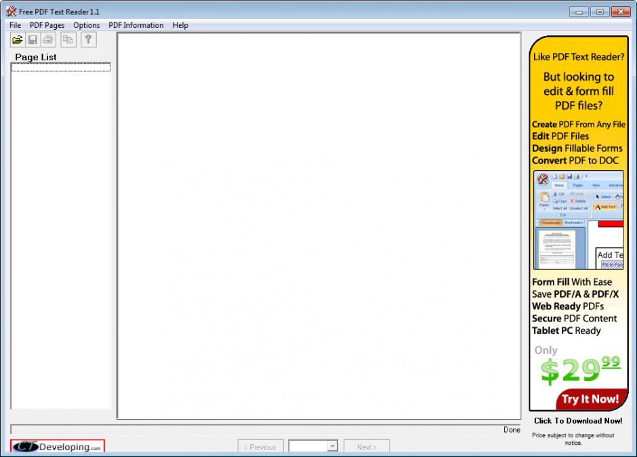The width and height of the screenshot is (637, 457).
Task: Click the Next page button
Action: click(x=367, y=446)
